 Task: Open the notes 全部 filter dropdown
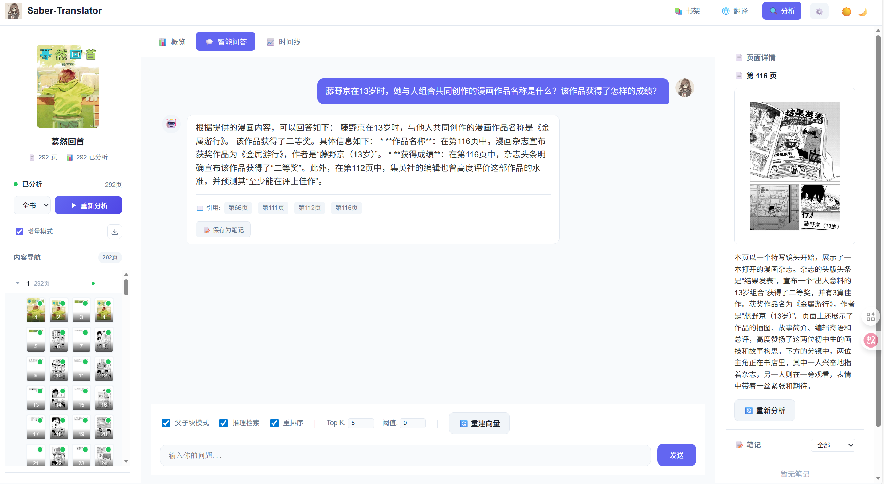(832, 445)
